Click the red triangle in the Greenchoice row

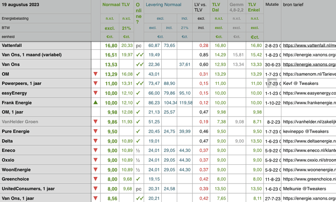pyautogui.click(x=96, y=179)
